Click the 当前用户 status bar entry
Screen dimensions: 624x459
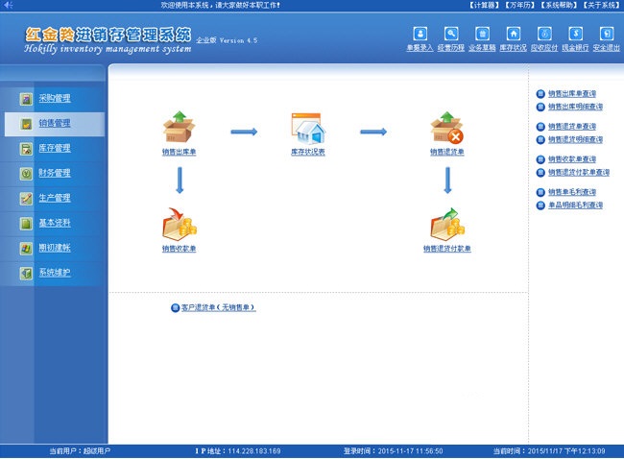[x=80, y=451]
